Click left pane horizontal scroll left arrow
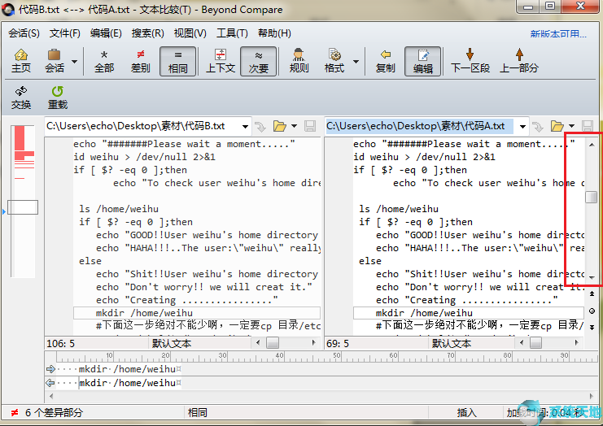 258,342
